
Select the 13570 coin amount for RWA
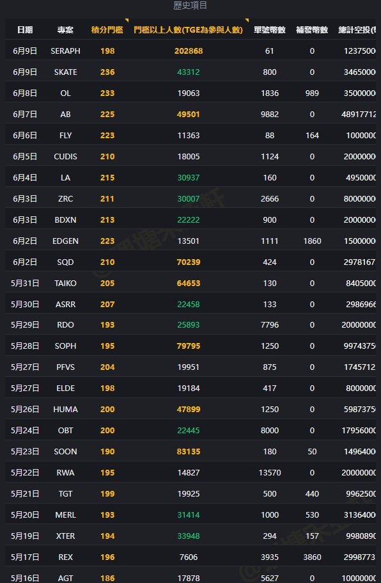click(x=270, y=473)
